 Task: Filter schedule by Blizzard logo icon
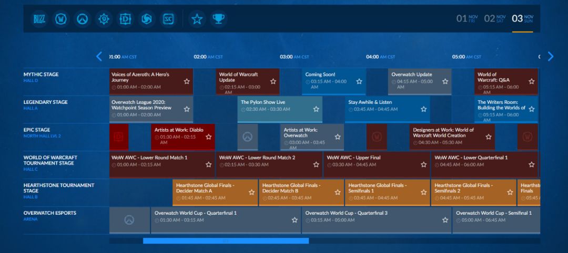[x=39, y=19]
